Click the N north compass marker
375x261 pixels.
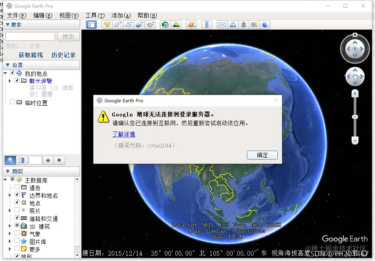(355, 35)
